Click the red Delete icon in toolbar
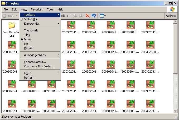This screenshot has height=120, width=179. 88,16
